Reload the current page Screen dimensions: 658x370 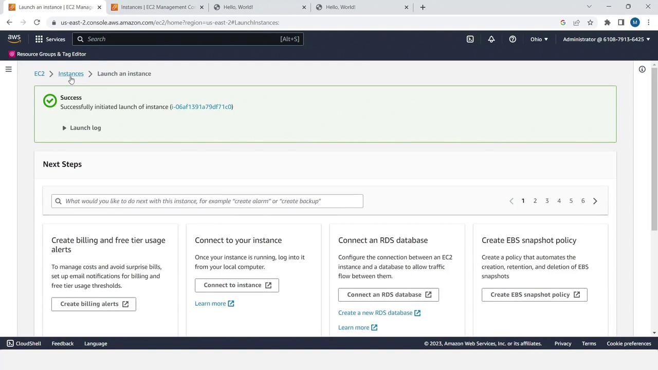coord(37,23)
